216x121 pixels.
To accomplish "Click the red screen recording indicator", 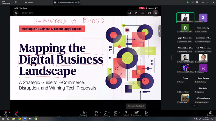I will (x=142, y=8).
